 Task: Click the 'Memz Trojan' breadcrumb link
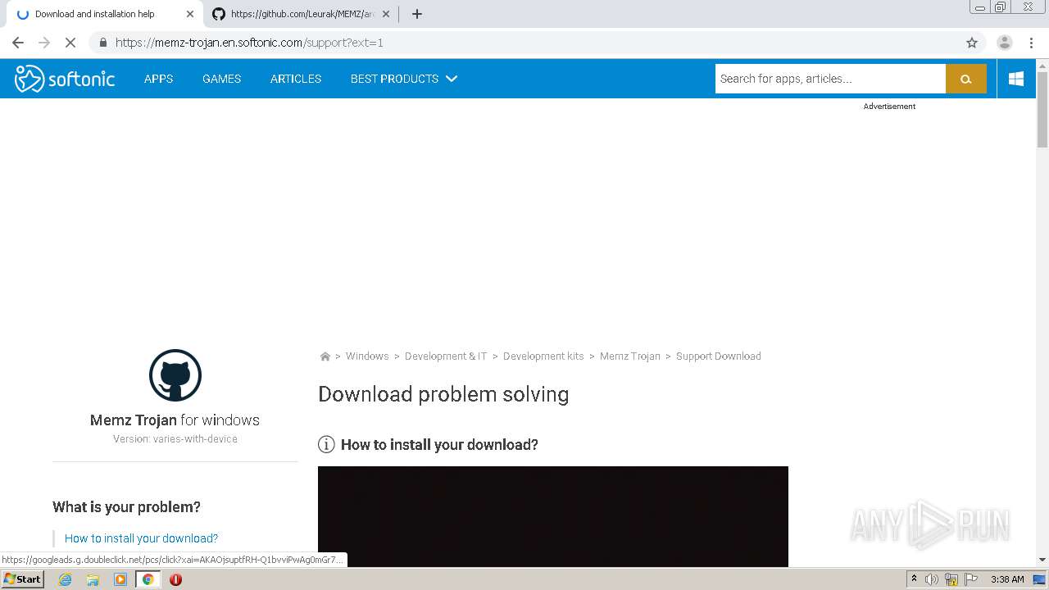(630, 356)
